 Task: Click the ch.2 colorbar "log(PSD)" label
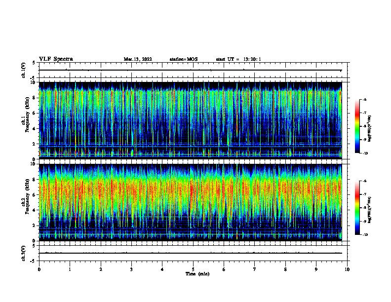pos(369,210)
